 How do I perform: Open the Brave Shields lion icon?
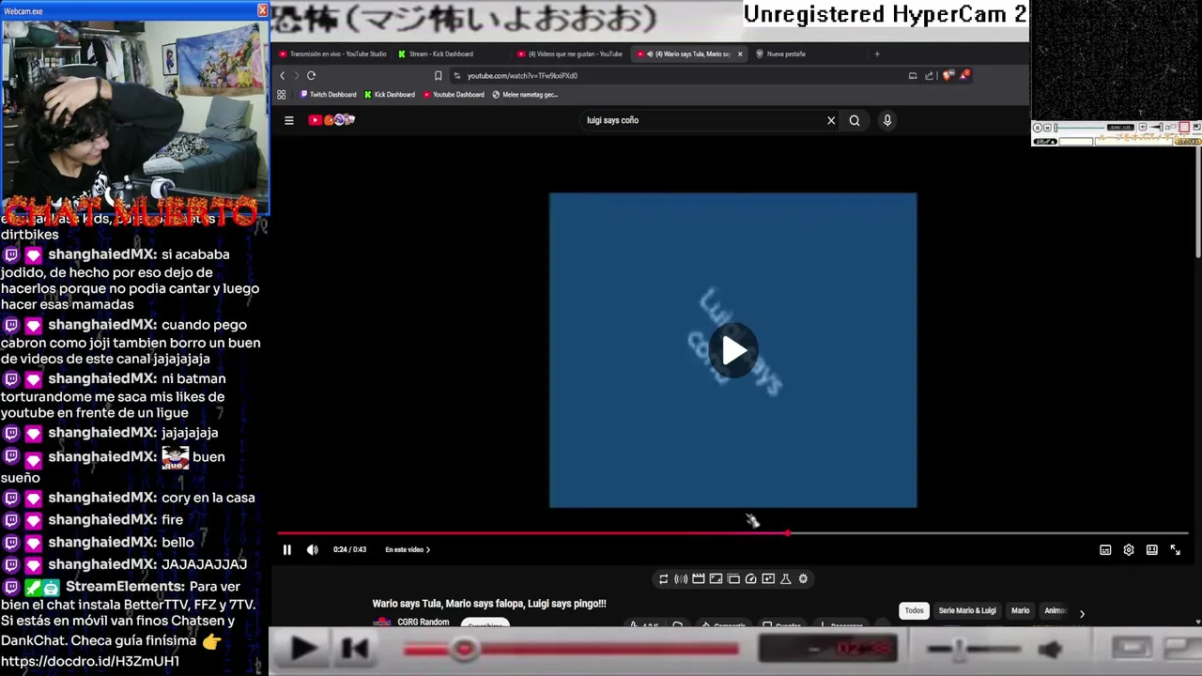coord(948,76)
